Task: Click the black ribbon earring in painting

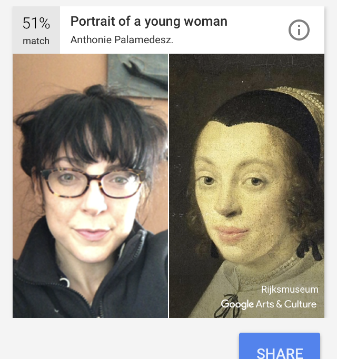Action: point(309,250)
